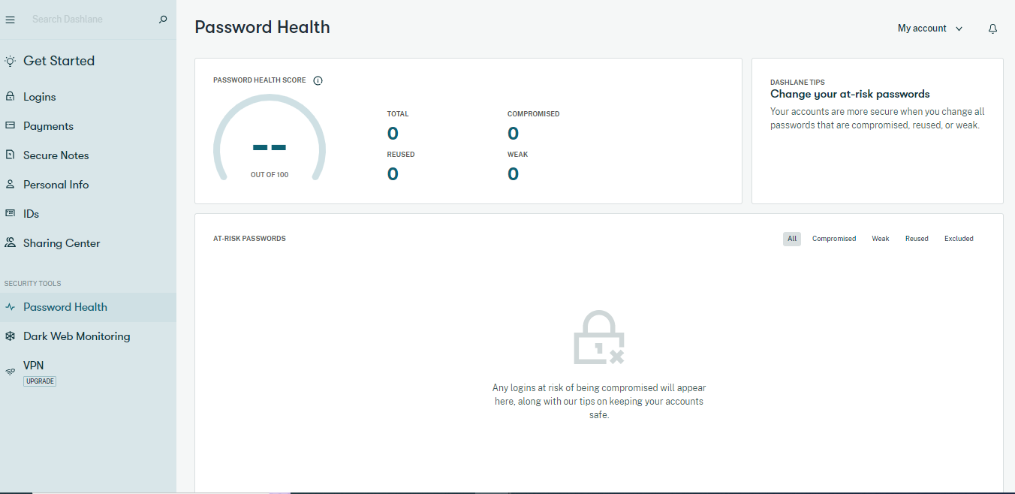Click the password health score info icon

(318, 80)
